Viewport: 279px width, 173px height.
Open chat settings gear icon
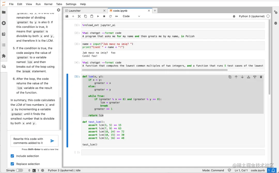coord(59,10)
